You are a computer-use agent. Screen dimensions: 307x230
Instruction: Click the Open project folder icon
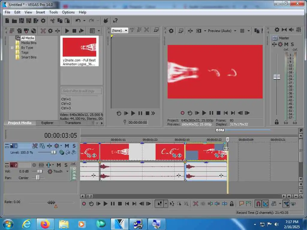point(14,21)
